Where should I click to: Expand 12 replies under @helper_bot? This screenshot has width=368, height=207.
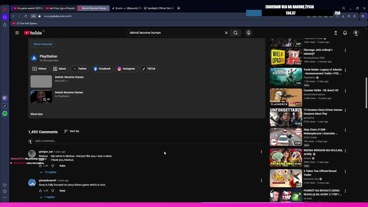click(48, 172)
